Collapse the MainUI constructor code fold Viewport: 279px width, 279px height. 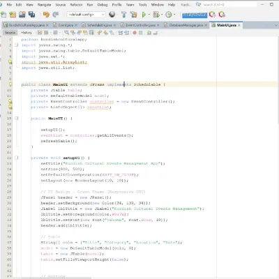coord(17,119)
